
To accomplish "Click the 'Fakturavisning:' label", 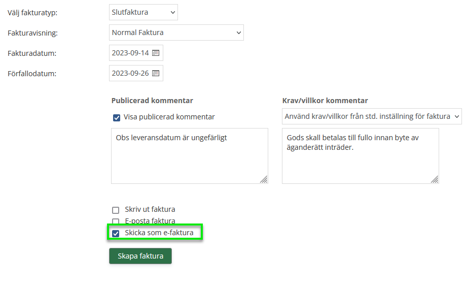I will pos(32,33).
